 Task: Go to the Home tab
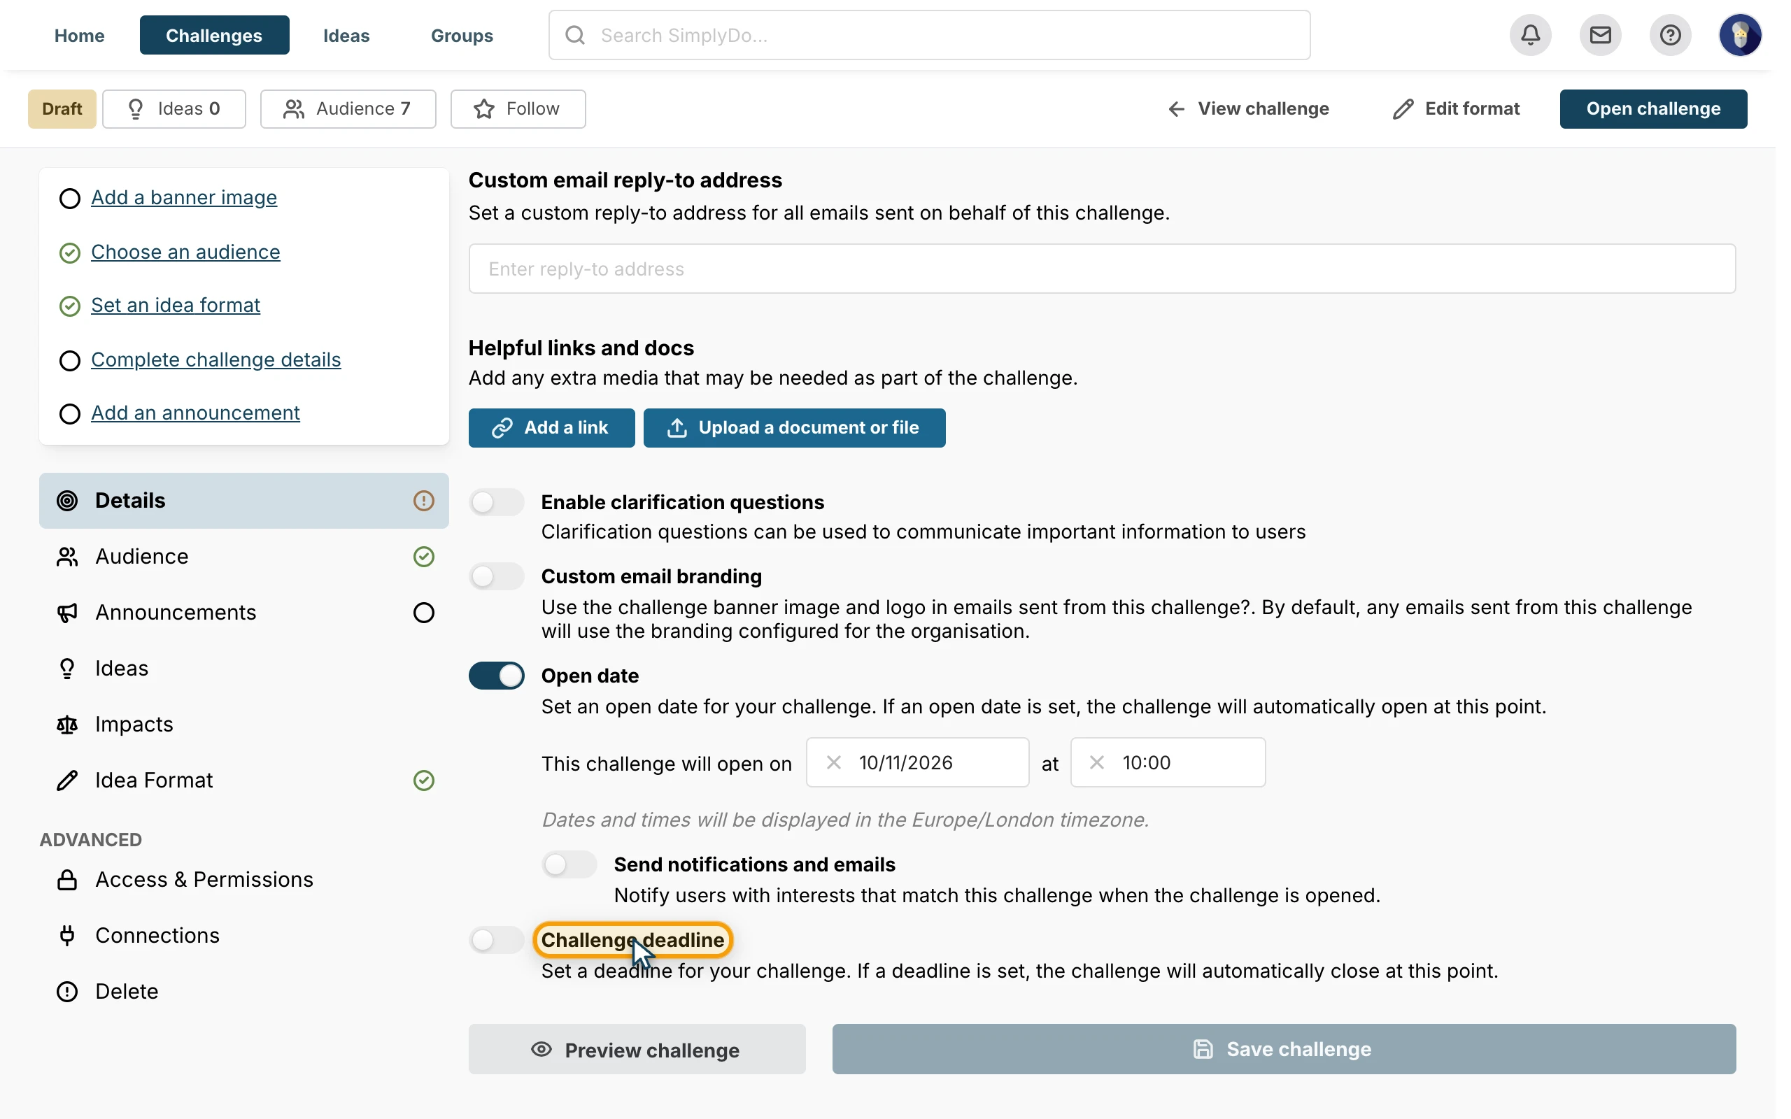[79, 35]
